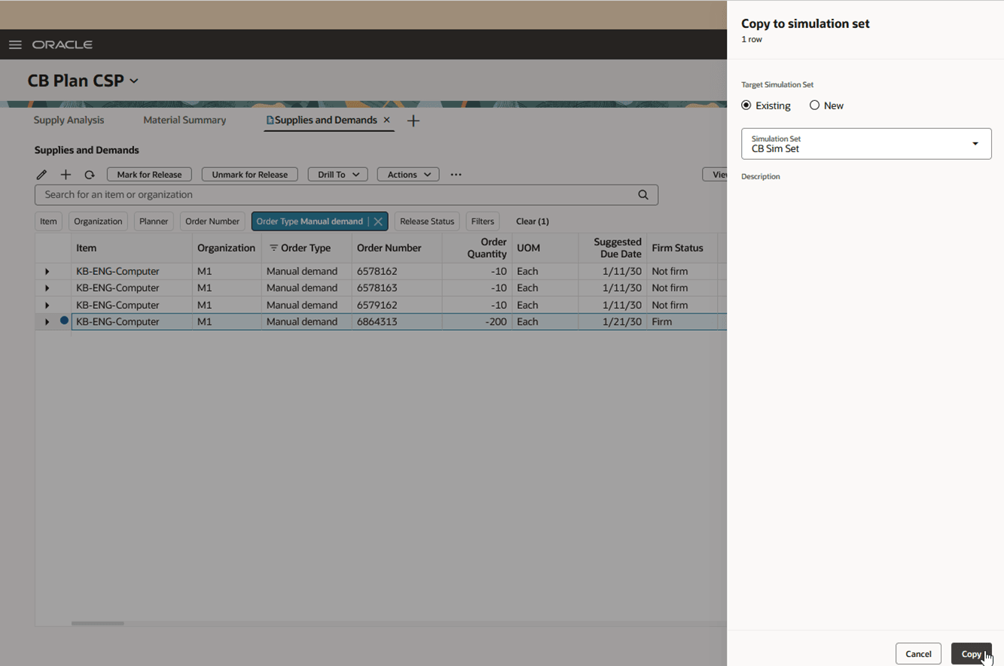Expand row for order 6578162
Screen dimensions: 1004x666
pyautogui.click(x=47, y=271)
